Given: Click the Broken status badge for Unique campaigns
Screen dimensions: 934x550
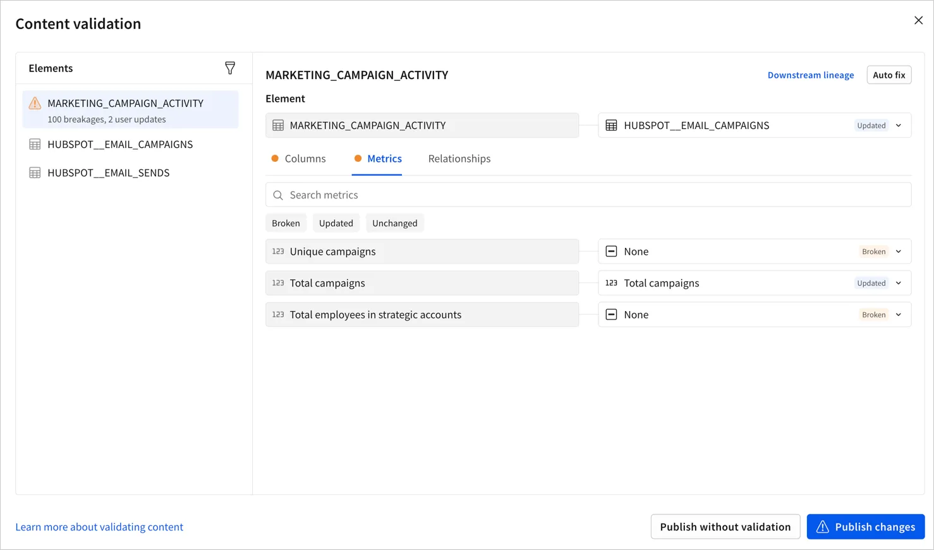Looking at the screenshot, I should [873, 252].
